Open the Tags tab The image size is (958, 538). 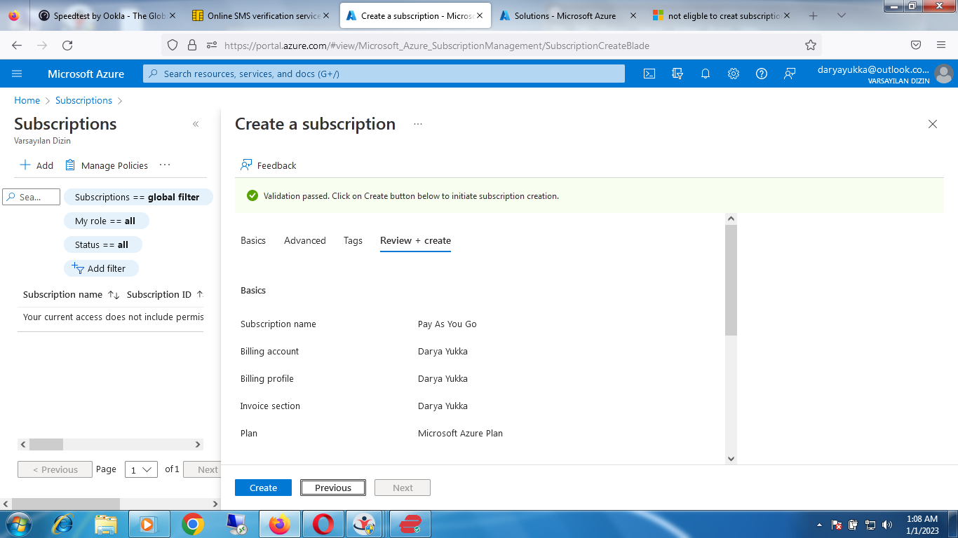pos(353,240)
